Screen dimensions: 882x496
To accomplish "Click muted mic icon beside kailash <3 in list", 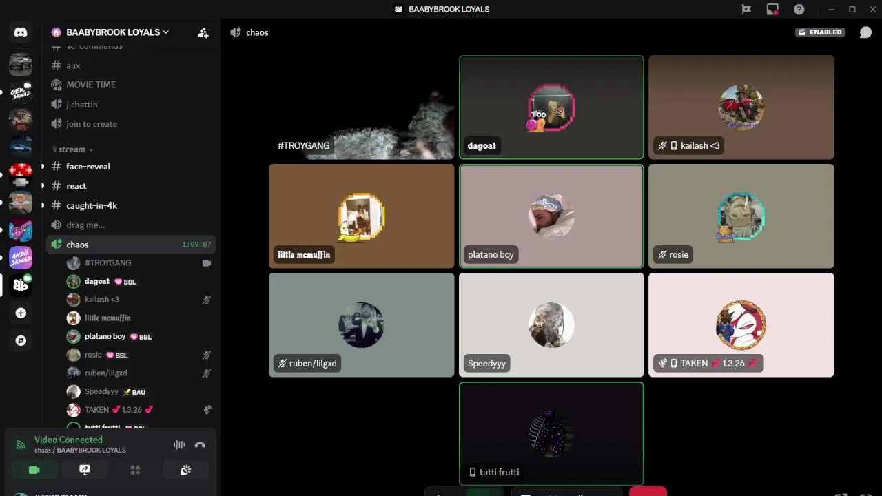I will click(x=206, y=300).
